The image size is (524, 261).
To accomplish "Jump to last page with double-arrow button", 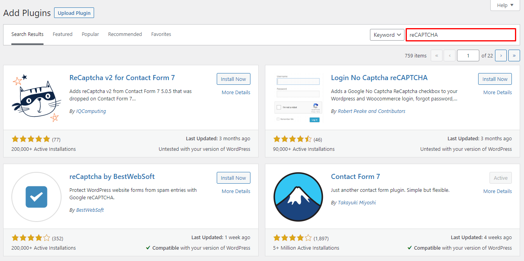I will [x=514, y=55].
